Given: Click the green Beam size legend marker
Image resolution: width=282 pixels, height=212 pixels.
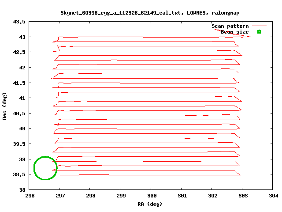Looking at the screenshot, I should [259, 32].
